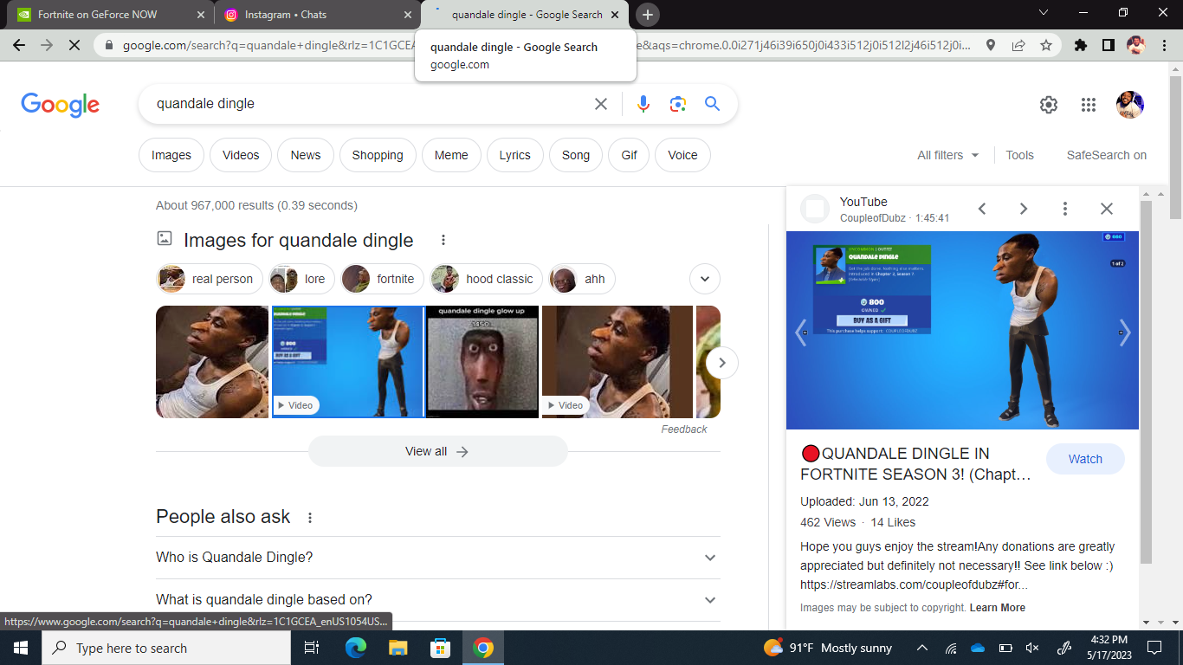Screen dimensions: 1183x665
Task: Open the quandale dingle glow up thumbnail
Action: (482, 362)
